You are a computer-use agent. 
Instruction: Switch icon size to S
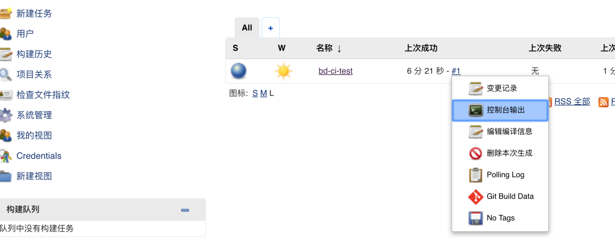[255, 93]
